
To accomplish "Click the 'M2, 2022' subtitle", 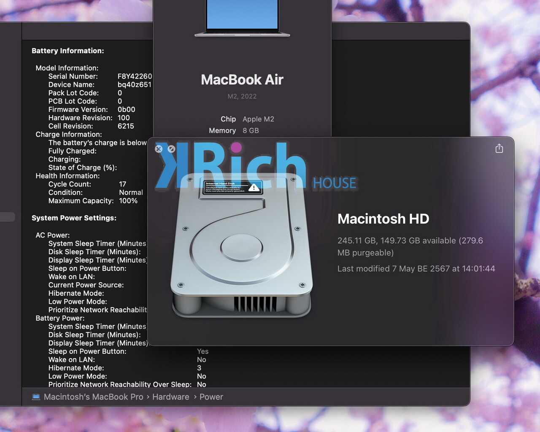I will (242, 96).
